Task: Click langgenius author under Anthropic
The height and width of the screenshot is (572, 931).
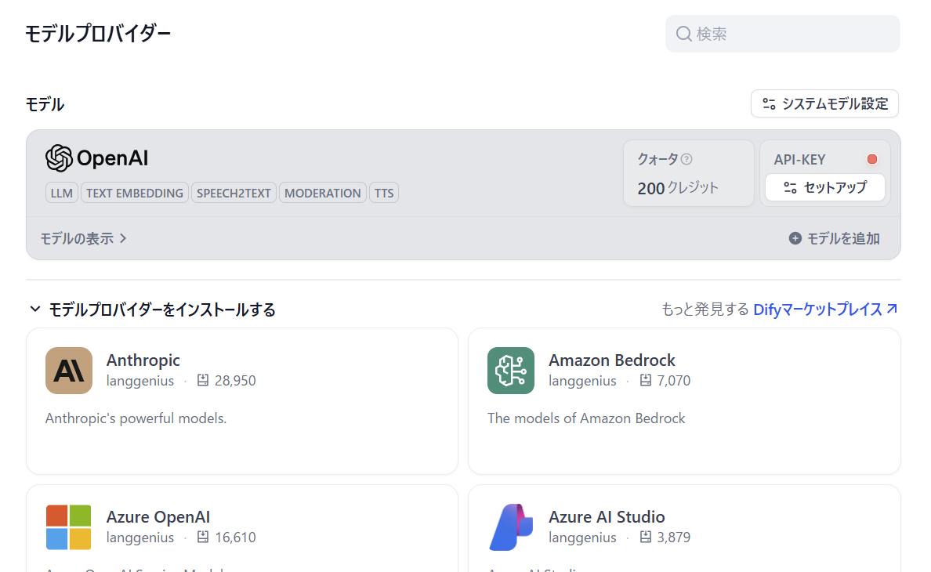Action: coord(140,381)
